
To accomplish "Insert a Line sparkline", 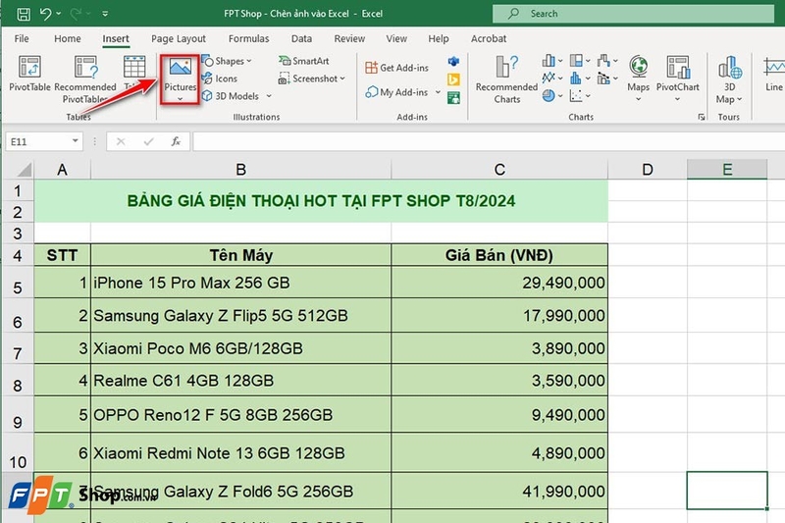I will coord(773,74).
